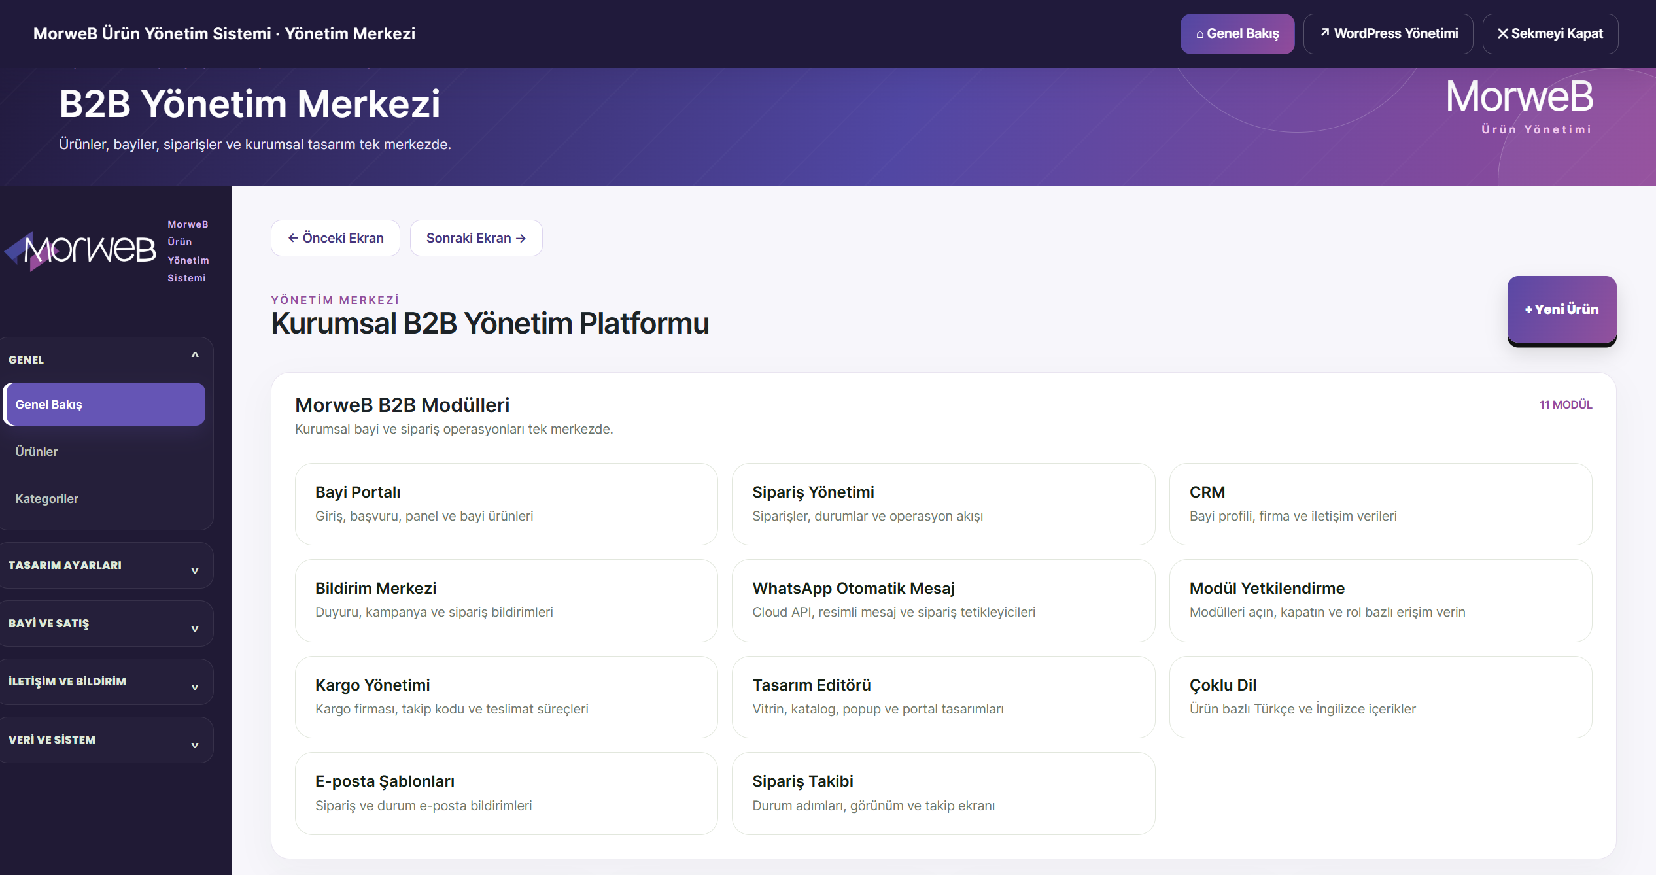Click the MorweB logo in the sidebar
Image resolution: width=1656 pixels, height=875 pixels.
[80, 250]
